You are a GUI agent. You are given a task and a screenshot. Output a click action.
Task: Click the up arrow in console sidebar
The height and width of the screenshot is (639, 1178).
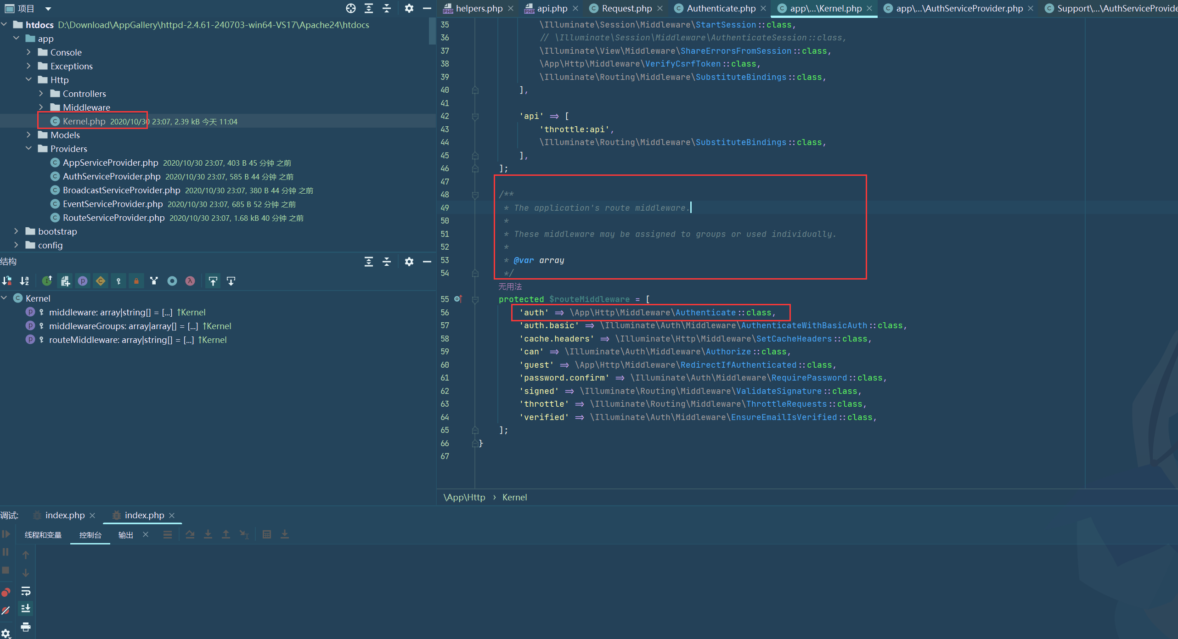[26, 555]
